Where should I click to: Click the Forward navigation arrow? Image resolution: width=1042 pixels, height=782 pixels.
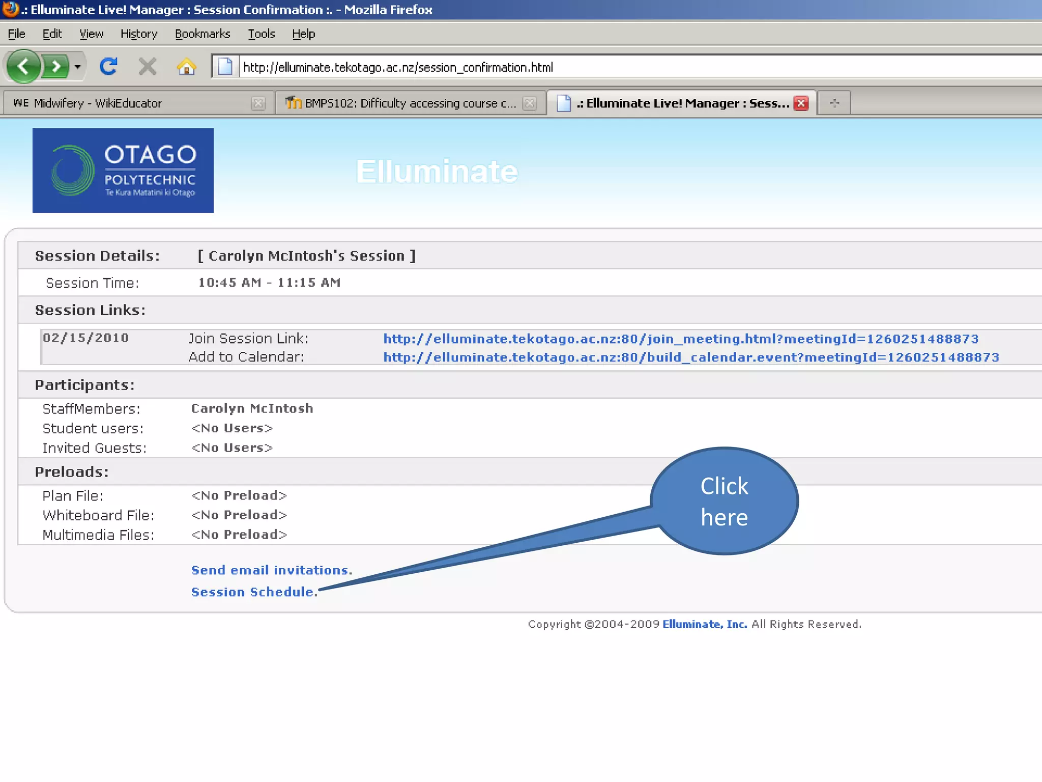point(56,67)
